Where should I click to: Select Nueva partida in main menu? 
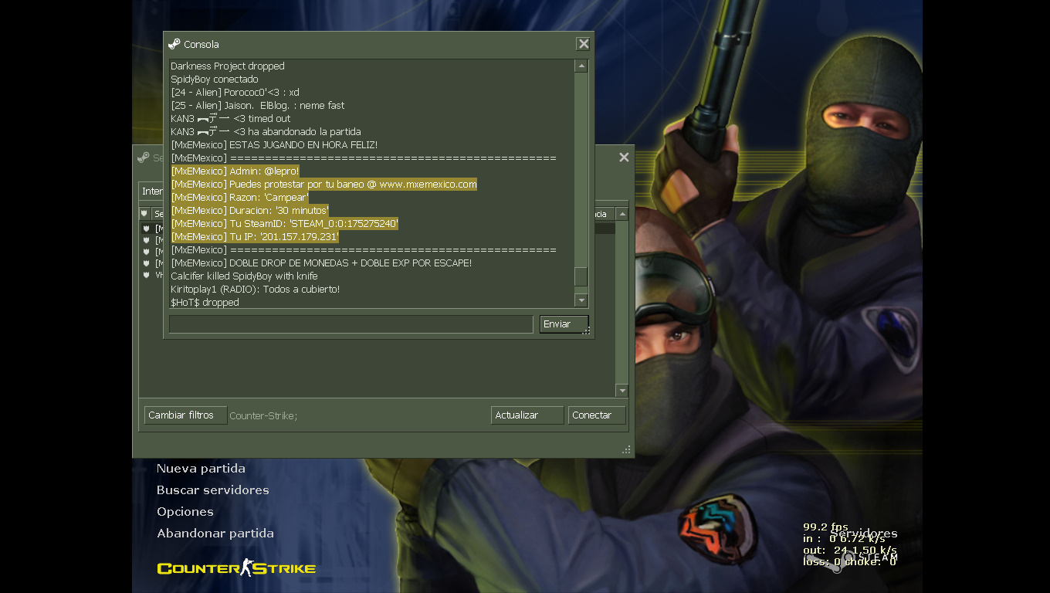click(201, 469)
